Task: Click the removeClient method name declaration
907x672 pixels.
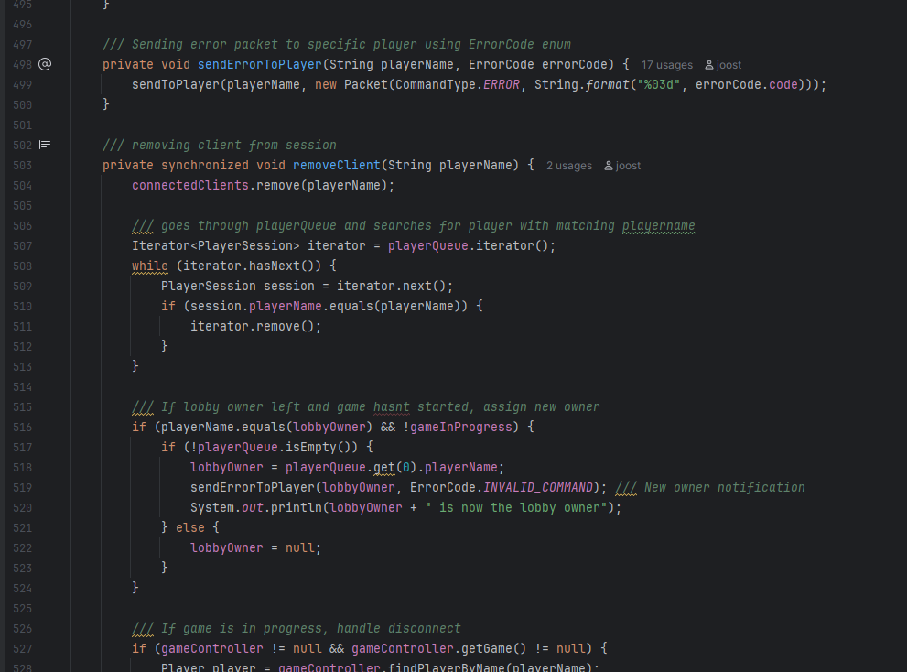Action: click(x=336, y=165)
